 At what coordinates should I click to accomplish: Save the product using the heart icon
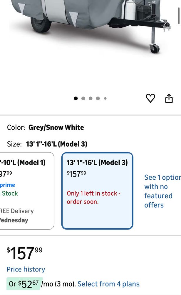point(150,98)
